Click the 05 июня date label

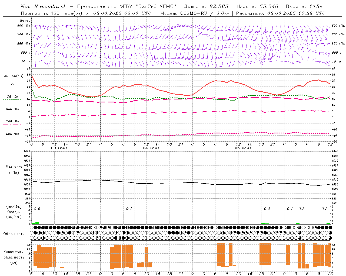tap(243, 148)
